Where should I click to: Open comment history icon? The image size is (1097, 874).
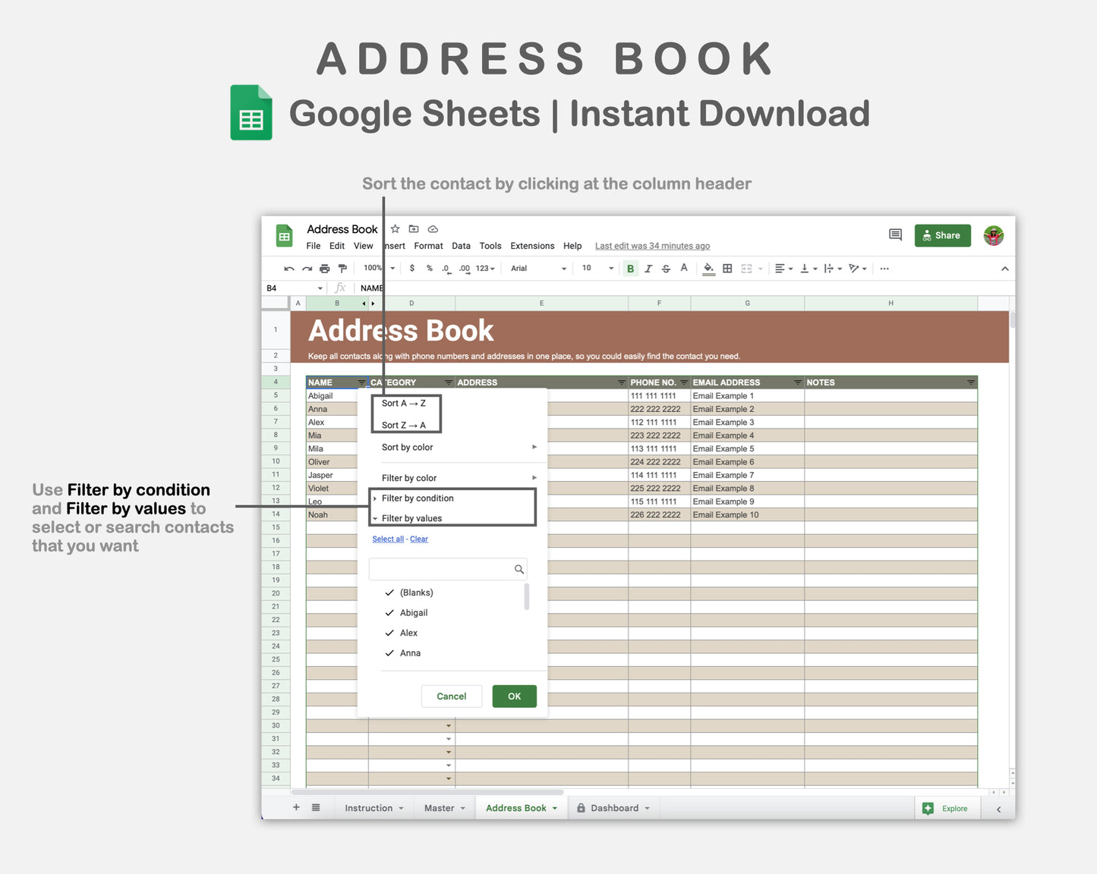894,235
